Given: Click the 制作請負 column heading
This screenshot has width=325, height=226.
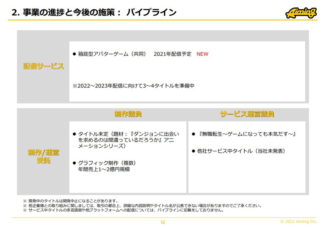Looking at the screenshot, I should click(x=128, y=114).
